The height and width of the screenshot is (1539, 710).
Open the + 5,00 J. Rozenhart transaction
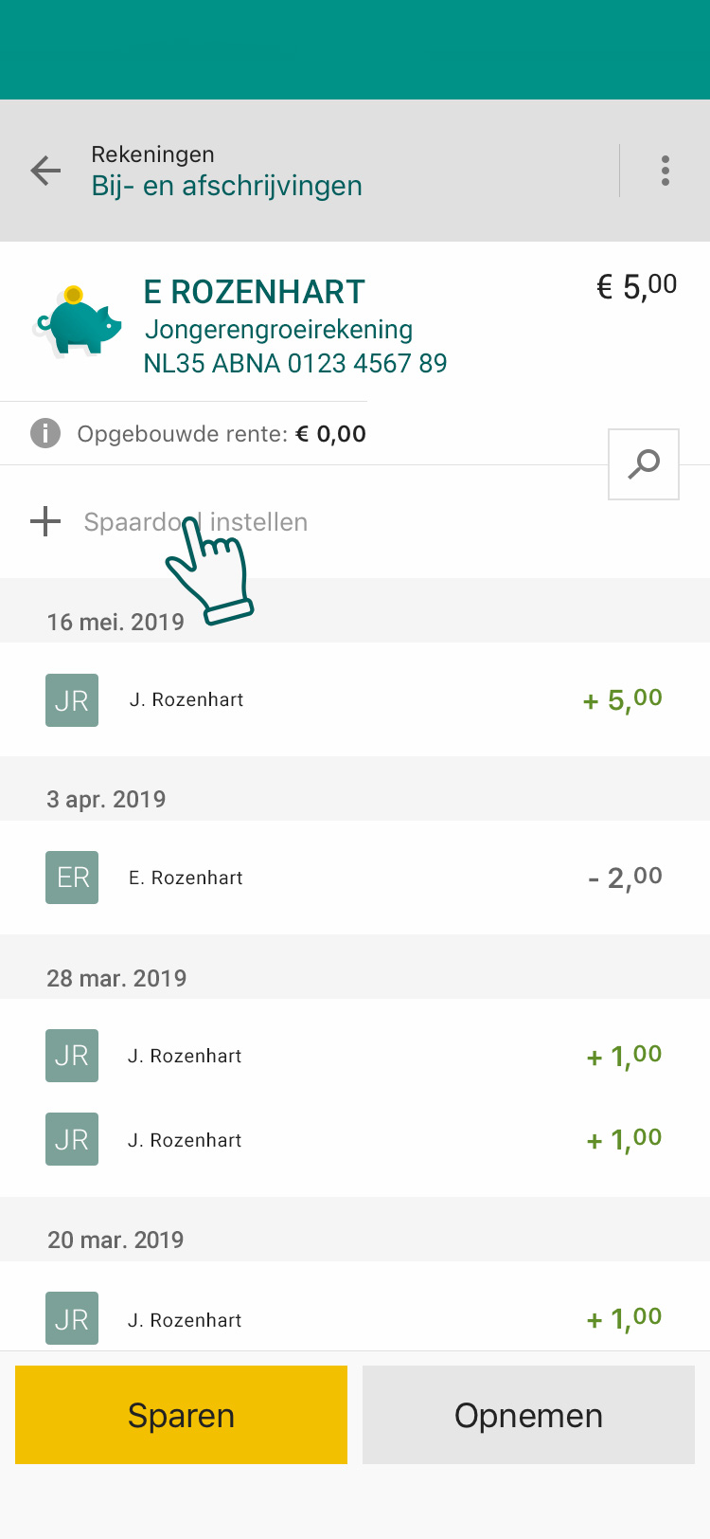355,699
